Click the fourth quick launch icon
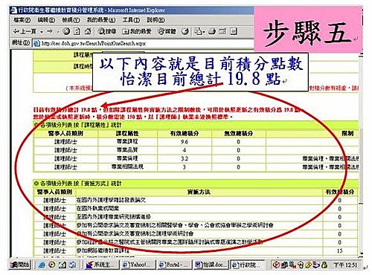The image size is (372, 275). click(x=72, y=265)
